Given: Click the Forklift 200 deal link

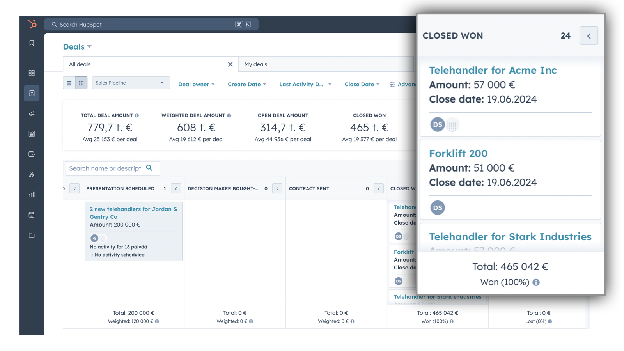Looking at the screenshot, I should click(458, 153).
